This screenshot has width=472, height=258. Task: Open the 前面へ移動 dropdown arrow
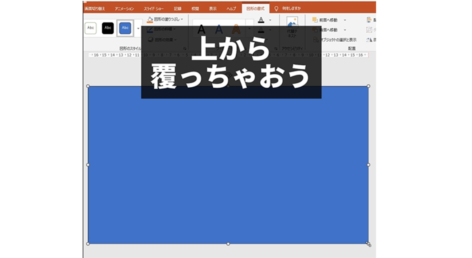pos(345,20)
